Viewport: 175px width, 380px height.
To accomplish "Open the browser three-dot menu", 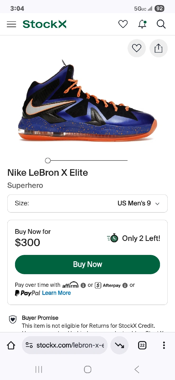I will [164, 345].
